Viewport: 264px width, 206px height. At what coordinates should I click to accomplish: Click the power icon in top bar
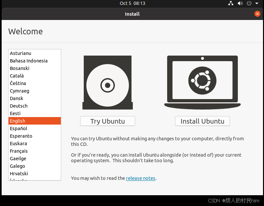coord(249,3)
